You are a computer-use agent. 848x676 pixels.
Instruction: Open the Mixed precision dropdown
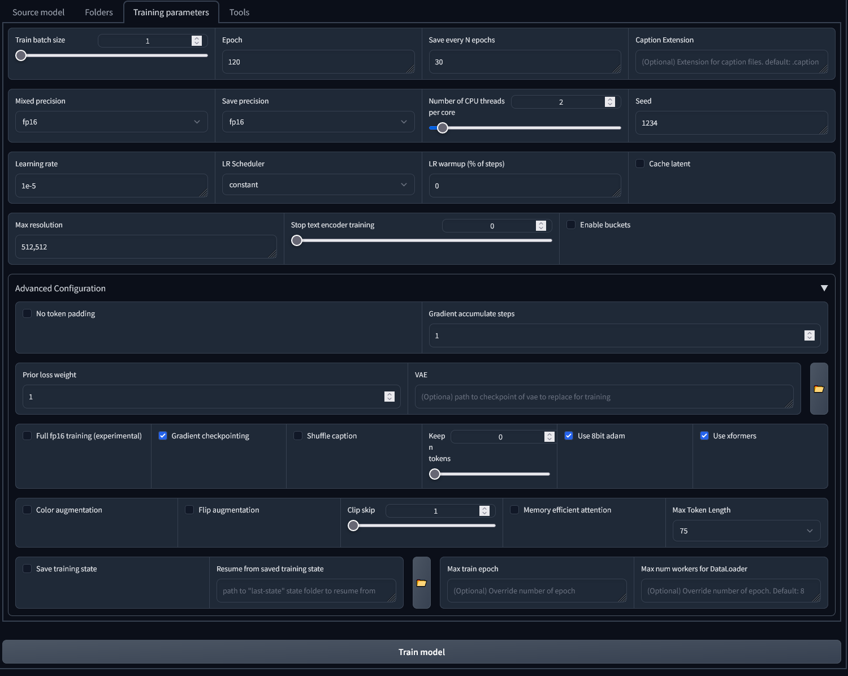pos(111,122)
